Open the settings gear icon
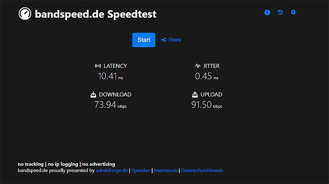 click(x=293, y=12)
